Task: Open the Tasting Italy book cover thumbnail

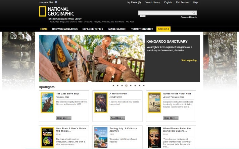Action: pos(101,137)
